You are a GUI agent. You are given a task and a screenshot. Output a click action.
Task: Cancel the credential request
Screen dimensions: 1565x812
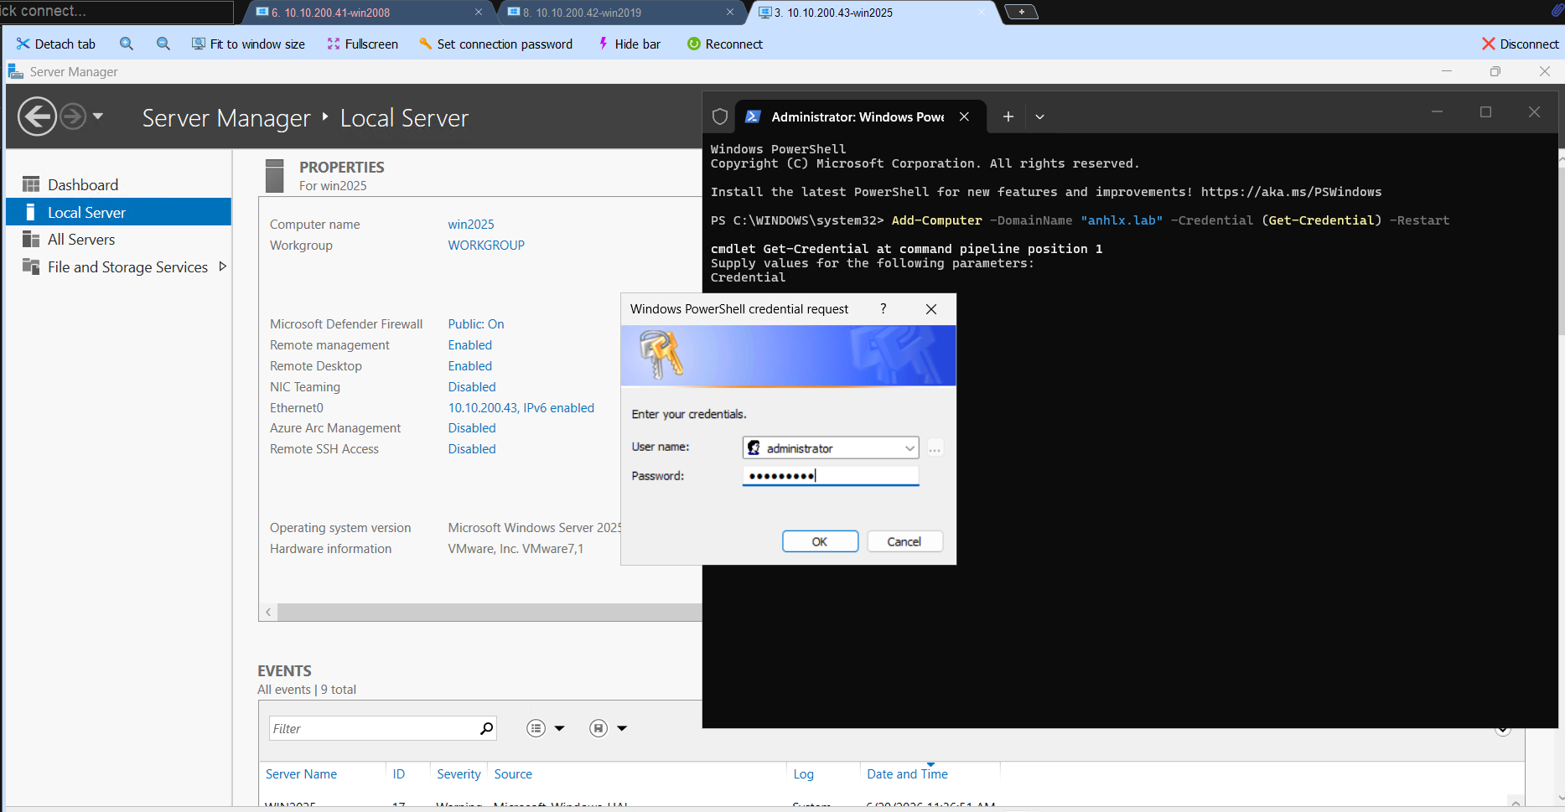pyautogui.click(x=904, y=541)
